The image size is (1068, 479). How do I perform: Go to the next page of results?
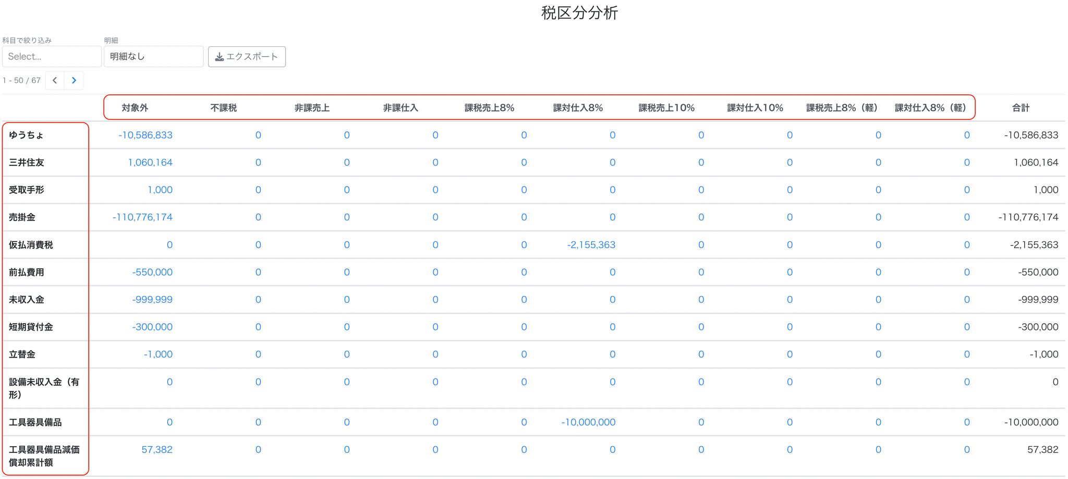pyautogui.click(x=74, y=80)
